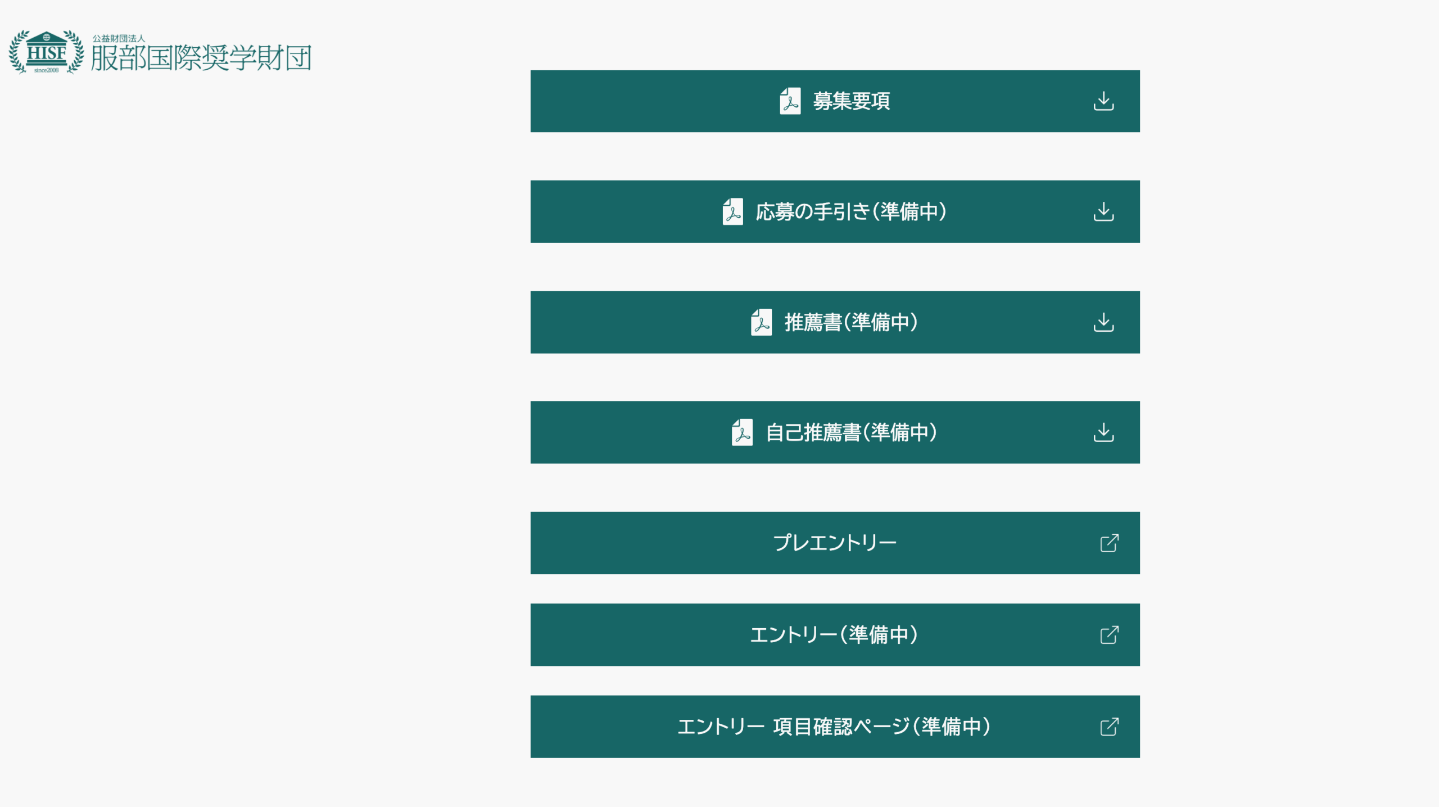Click the PDF icon beside 自己推薦書
The image size is (1439, 807).
(742, 432)
